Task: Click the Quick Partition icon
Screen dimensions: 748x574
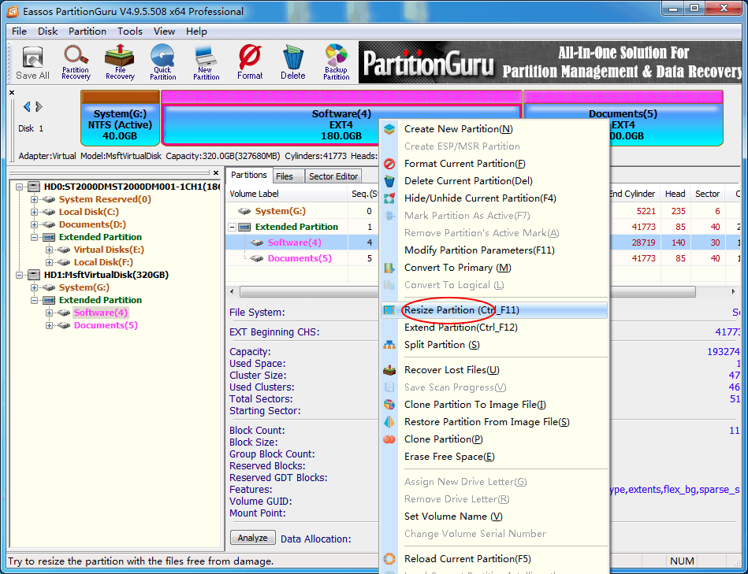Action: [x=162, y=62]
